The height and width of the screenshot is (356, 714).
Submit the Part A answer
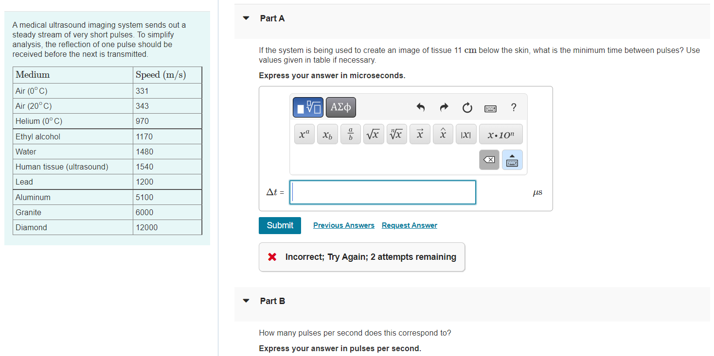(280, 225)
